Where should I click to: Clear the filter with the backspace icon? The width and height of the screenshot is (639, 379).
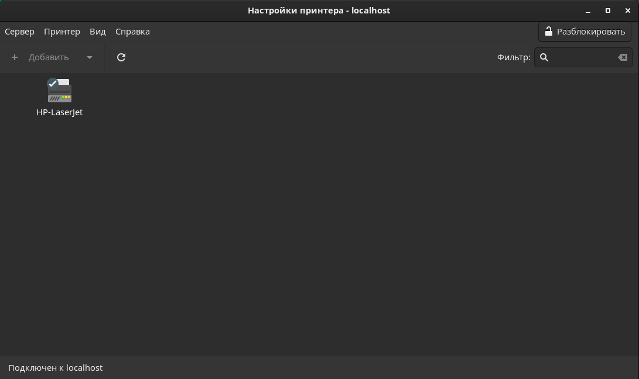point(623,57)
